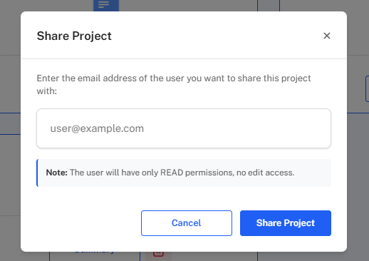Confirm with the blue Share Project button
Image resolution: width=369 pixels, height=261 pixels.
[x=286, y=223]
